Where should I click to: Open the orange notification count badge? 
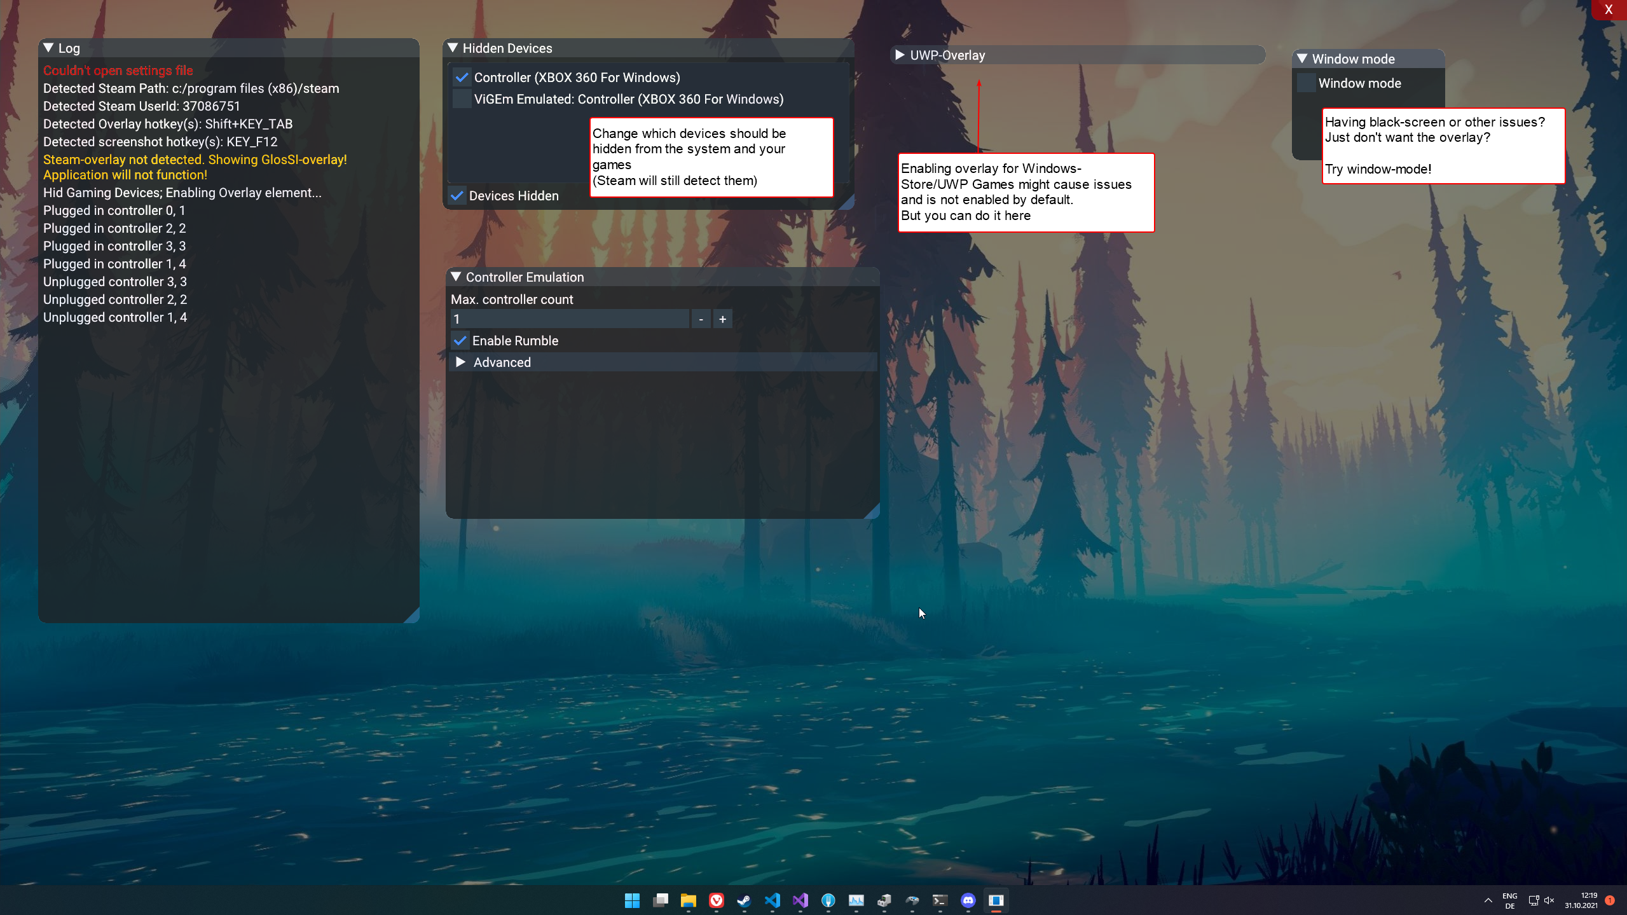pos(1610,900)
